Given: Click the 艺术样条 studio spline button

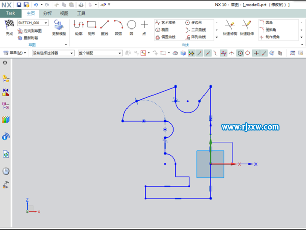Looking at the screenshot, I should pyautogui.click(x=165, y=23).
